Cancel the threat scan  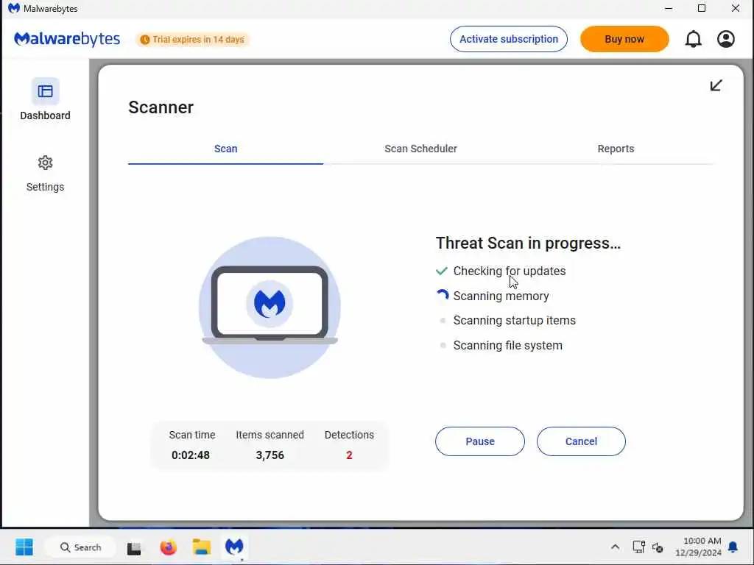point(581,441)
